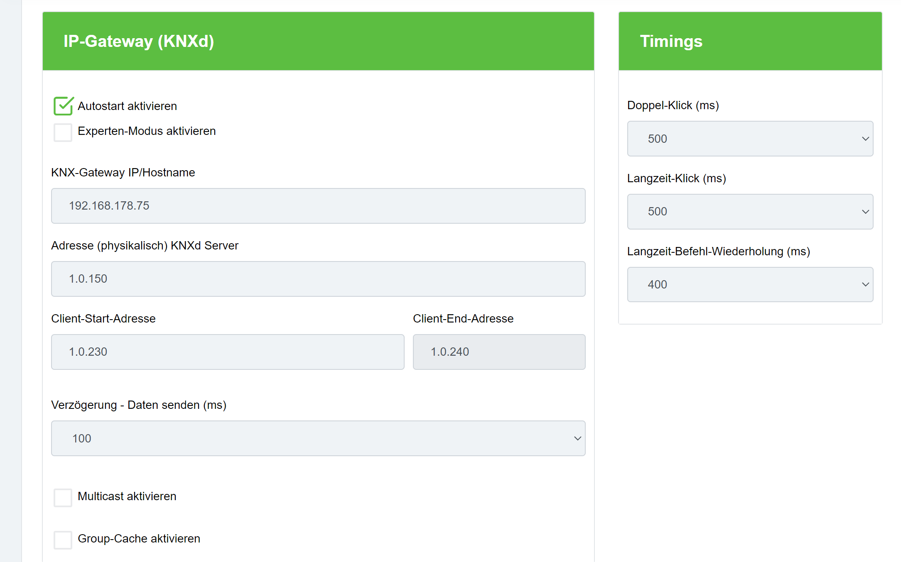Open Langzeit-Klick (ms) dropdown
This screenshot has width=901, height=562.
[x=749, y=212]
